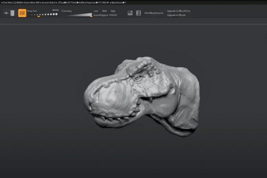The image size is (267, 178).
Task: Click the Draw Size label
Action: 32,11
